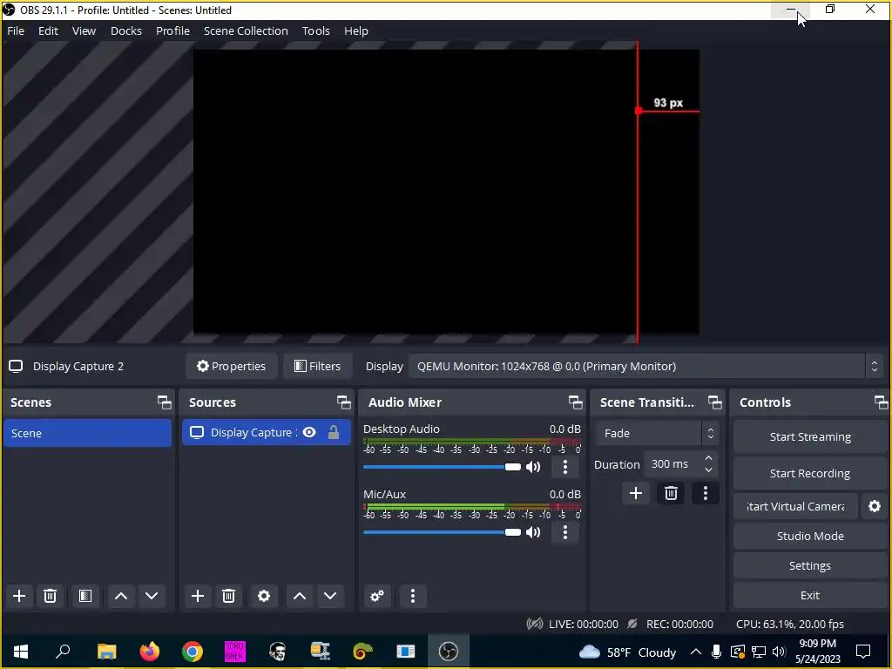Viewport: 892px width, 669px height.
Task: Mute Desktop Audio speaker icon
Action: [x=533, y=467]
